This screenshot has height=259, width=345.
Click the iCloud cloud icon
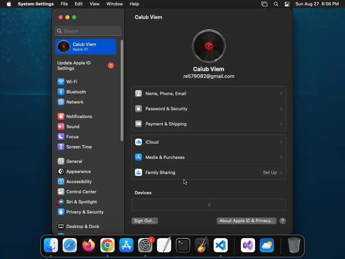138,142
